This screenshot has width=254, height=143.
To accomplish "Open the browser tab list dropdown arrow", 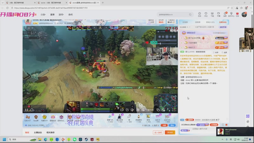I will 3,3.
